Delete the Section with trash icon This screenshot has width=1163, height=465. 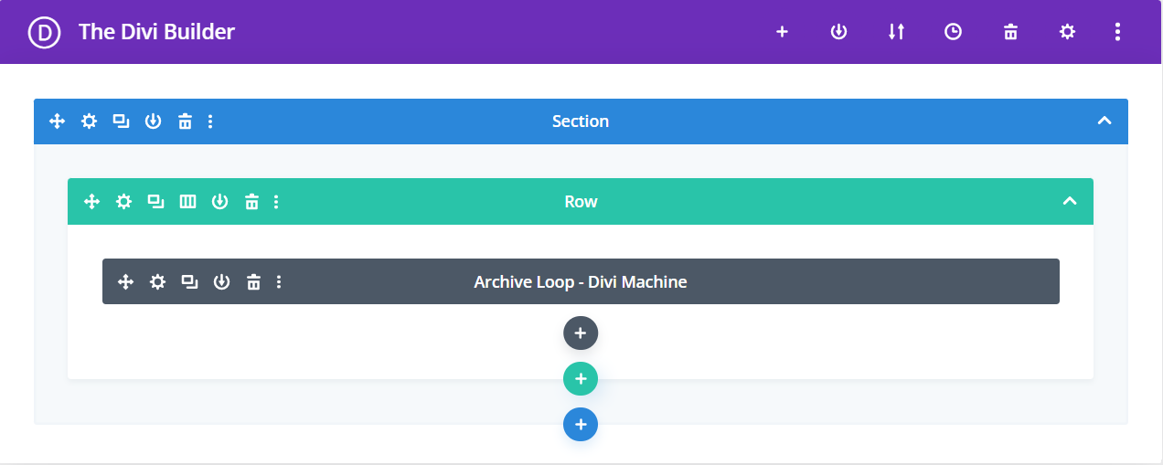coord(185,122)
